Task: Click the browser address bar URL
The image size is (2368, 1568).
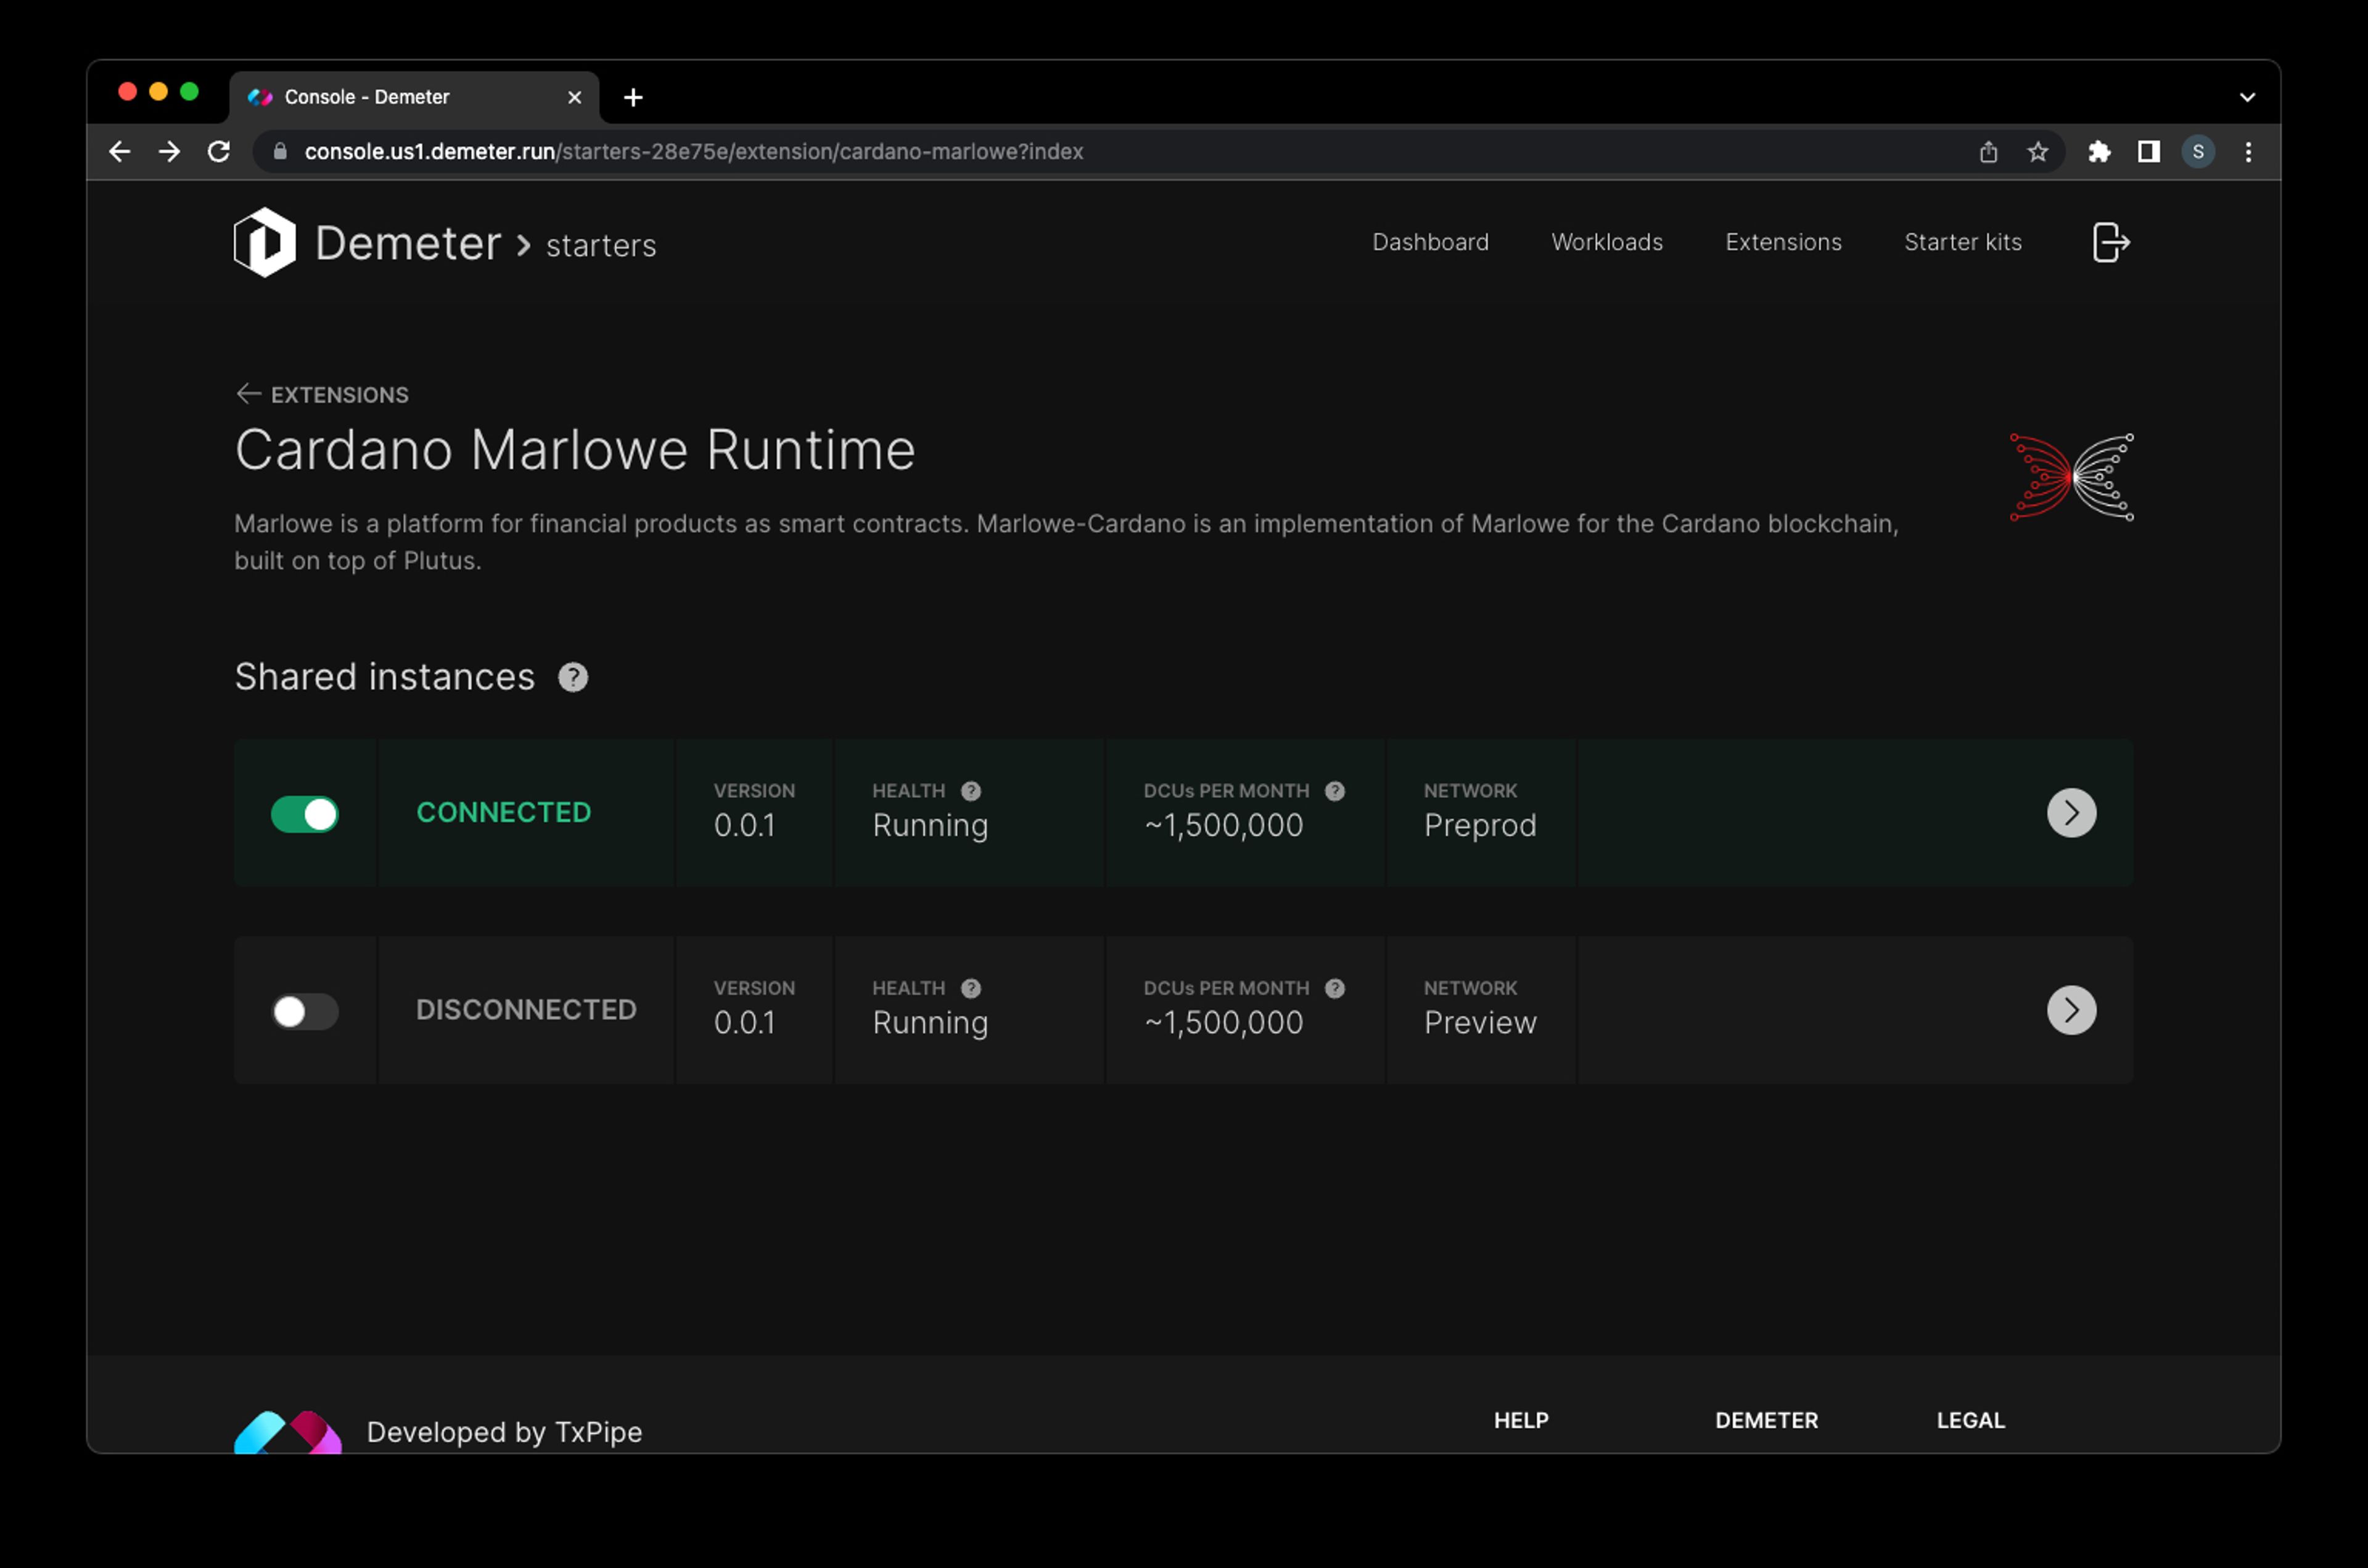Action: [x=693, y=152]
